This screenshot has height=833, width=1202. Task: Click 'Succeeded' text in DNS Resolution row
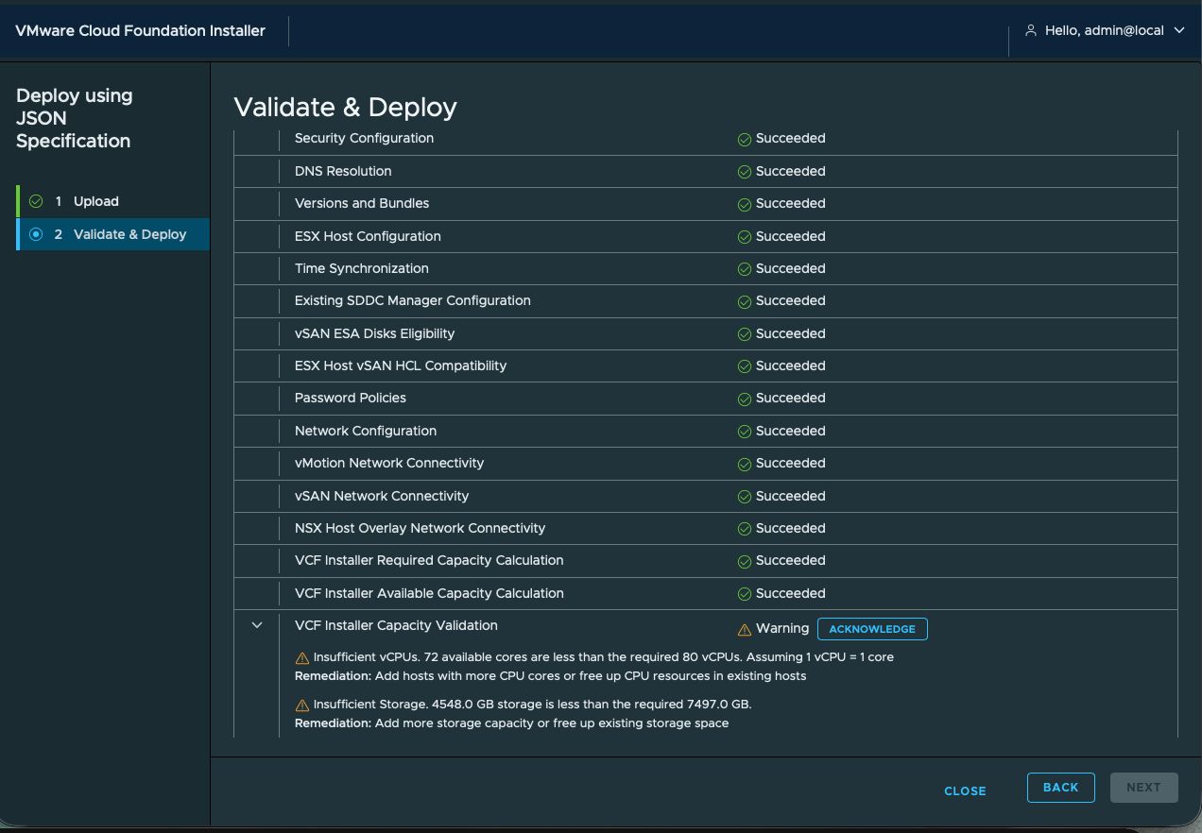(791, 171)
